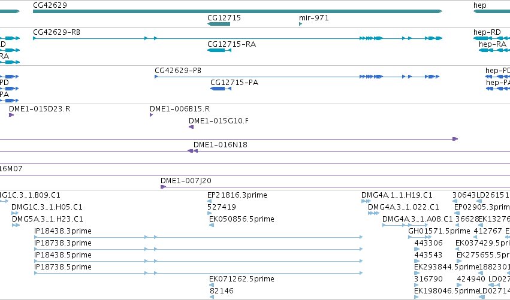Click the GH01571.5prime EST label
This screenshot has width=510, height=300.
tap(439, 231)
